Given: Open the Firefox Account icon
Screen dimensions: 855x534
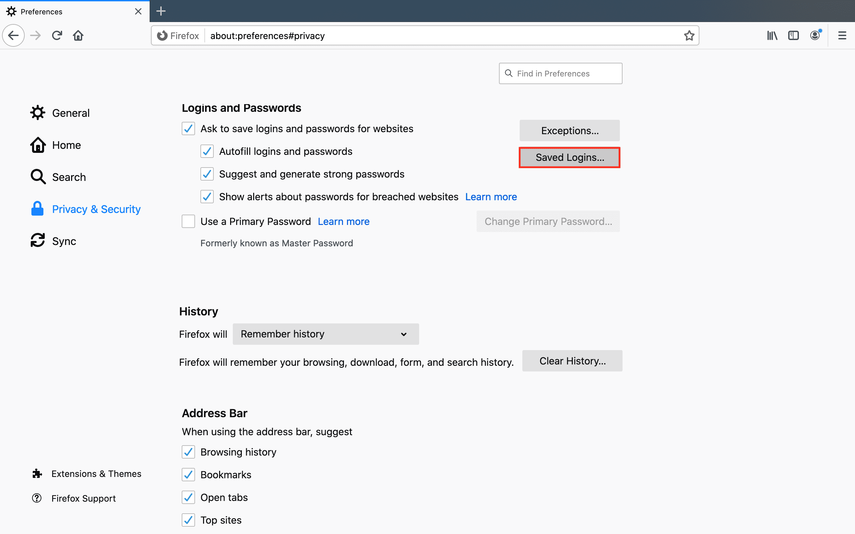Looking at the screenshot, I should pos(815,35).
